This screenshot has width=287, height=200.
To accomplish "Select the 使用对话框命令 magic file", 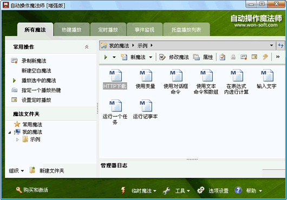I will click(175, 82).
